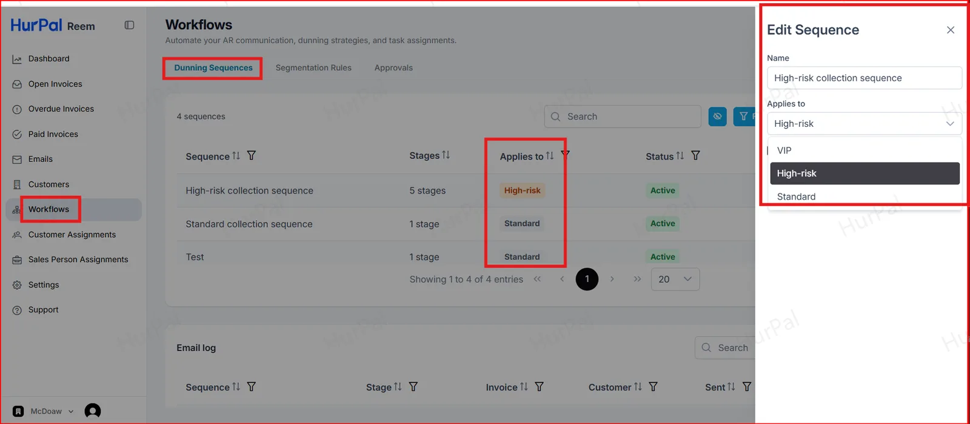This screenshot has width=970, height=424.
Task: Go to Open Invoices
Action: click(x=55, y=84)
